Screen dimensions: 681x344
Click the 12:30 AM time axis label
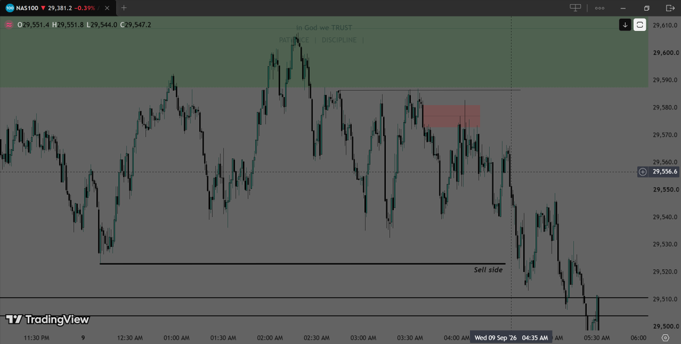pyautogui.click(x=130, y=338)
